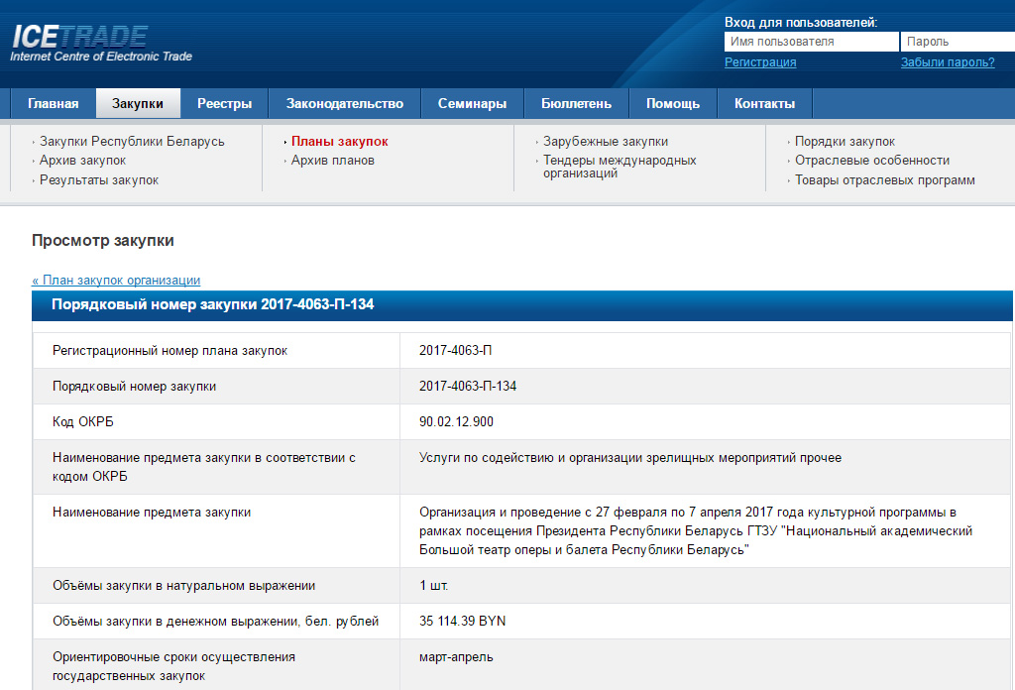Open the Регистрация link
This screenshot has height=690, width=1015.
tap(760, 62)
